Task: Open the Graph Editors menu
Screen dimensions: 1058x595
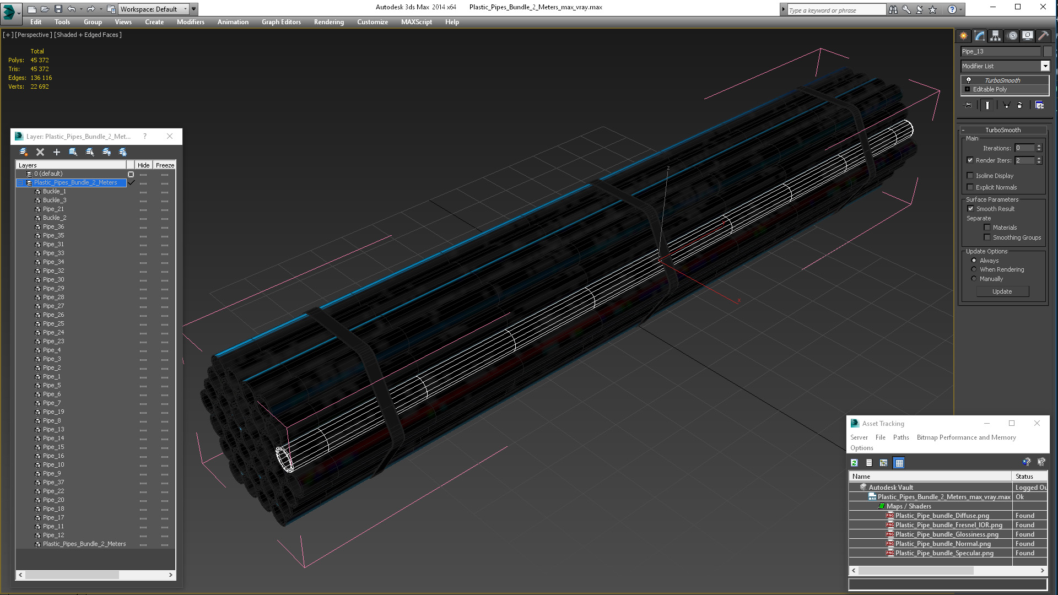Action: click(281, 22)
